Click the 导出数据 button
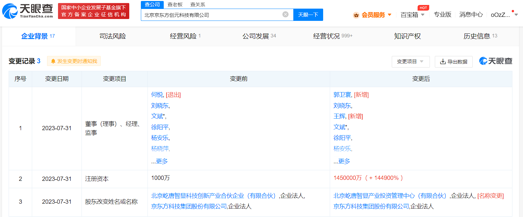Image resolution: width=523 pixels, height=217 pixels. (453, 62)
